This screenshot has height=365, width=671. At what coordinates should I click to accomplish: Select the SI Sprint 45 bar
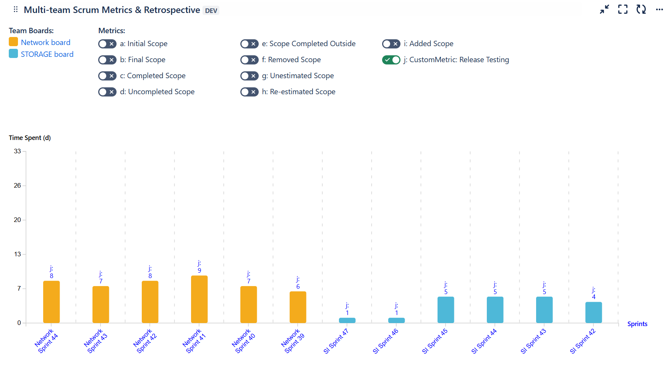446,310
